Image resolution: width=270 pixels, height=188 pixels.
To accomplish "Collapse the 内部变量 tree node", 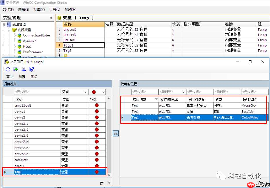I will point(9,30).
